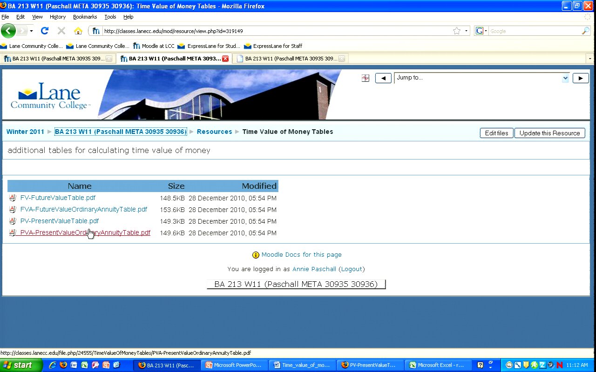Bookmark this page with the star icon
The height and width of the screenshot is (372, 596).
coord(457,31)
